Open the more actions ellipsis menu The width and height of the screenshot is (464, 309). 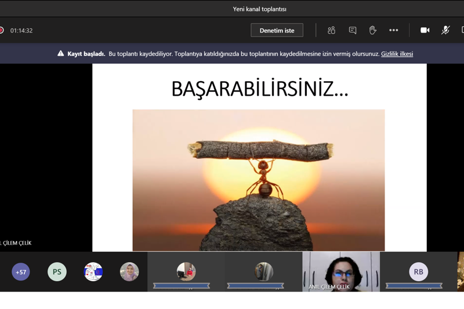[393, 30]
